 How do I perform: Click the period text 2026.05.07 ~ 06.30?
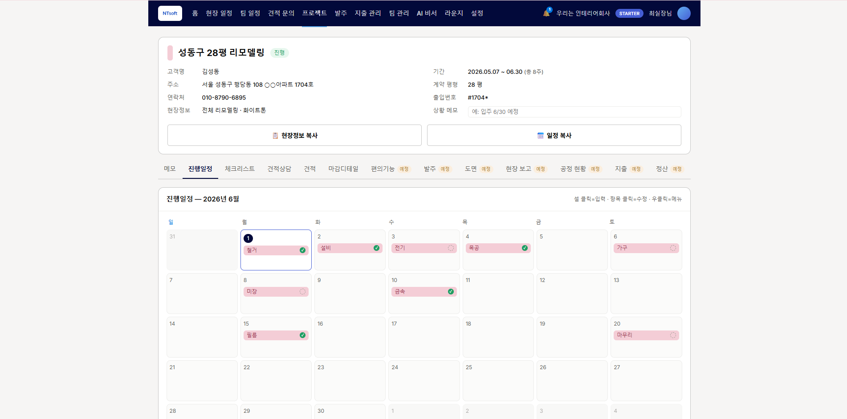(495, 72)
